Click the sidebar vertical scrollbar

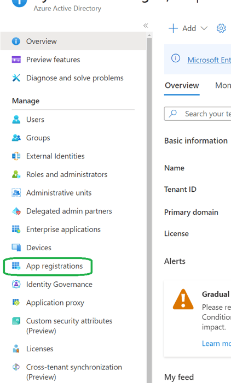[149, 210]
